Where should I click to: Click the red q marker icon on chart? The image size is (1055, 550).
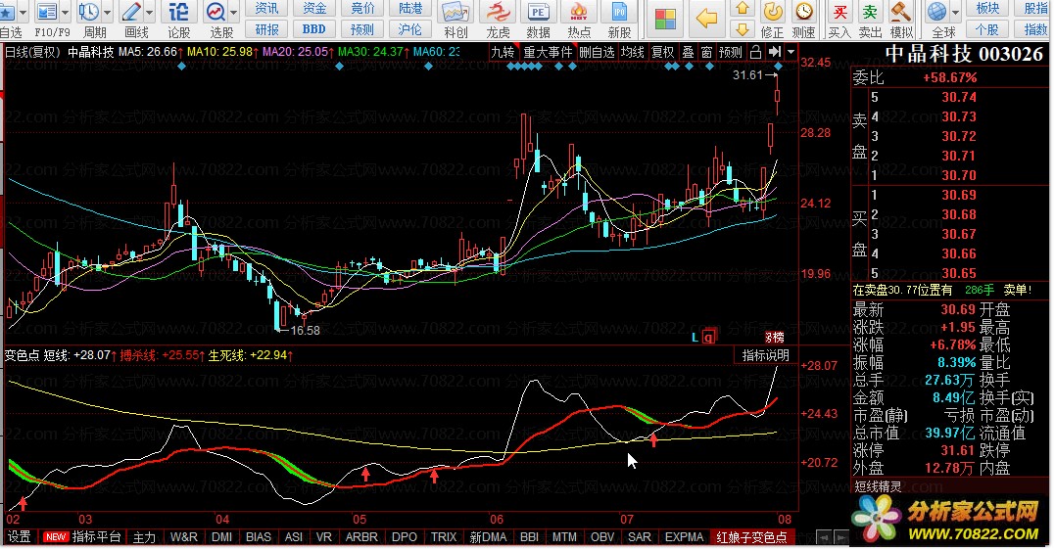coord(708,337)
